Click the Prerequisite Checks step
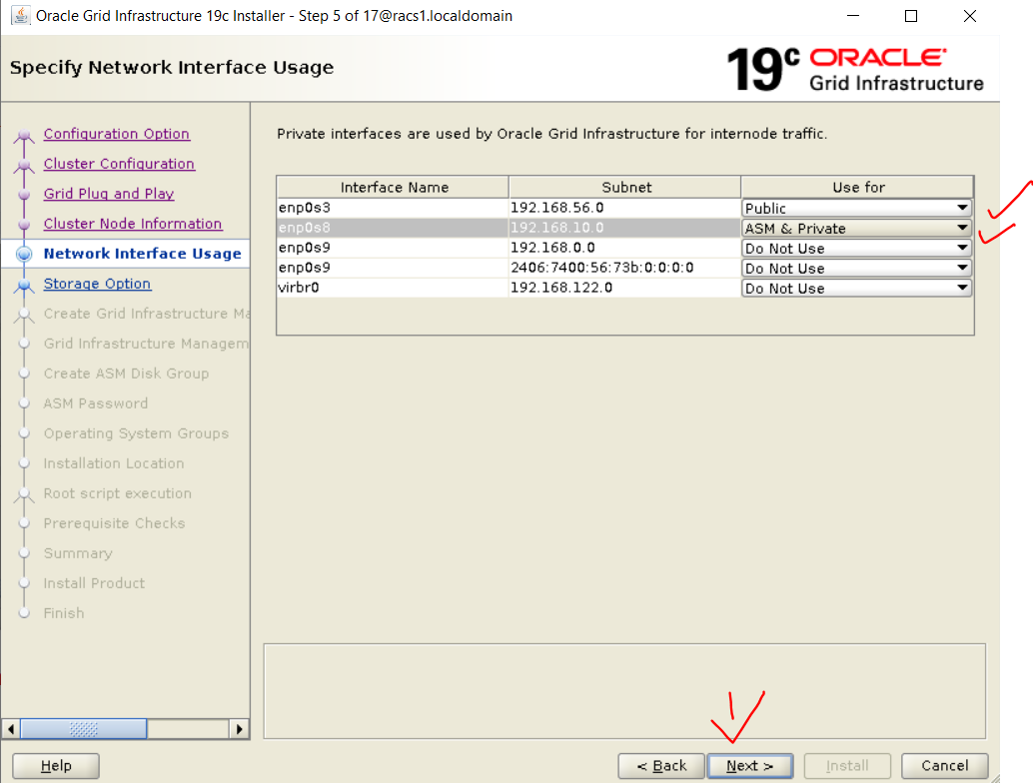1033x783 pixels. 114,523
